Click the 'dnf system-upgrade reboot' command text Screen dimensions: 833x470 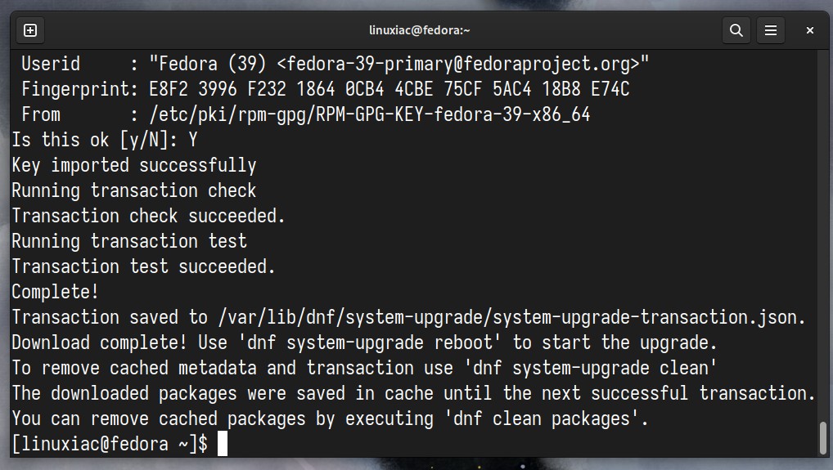tap(370, 342)
